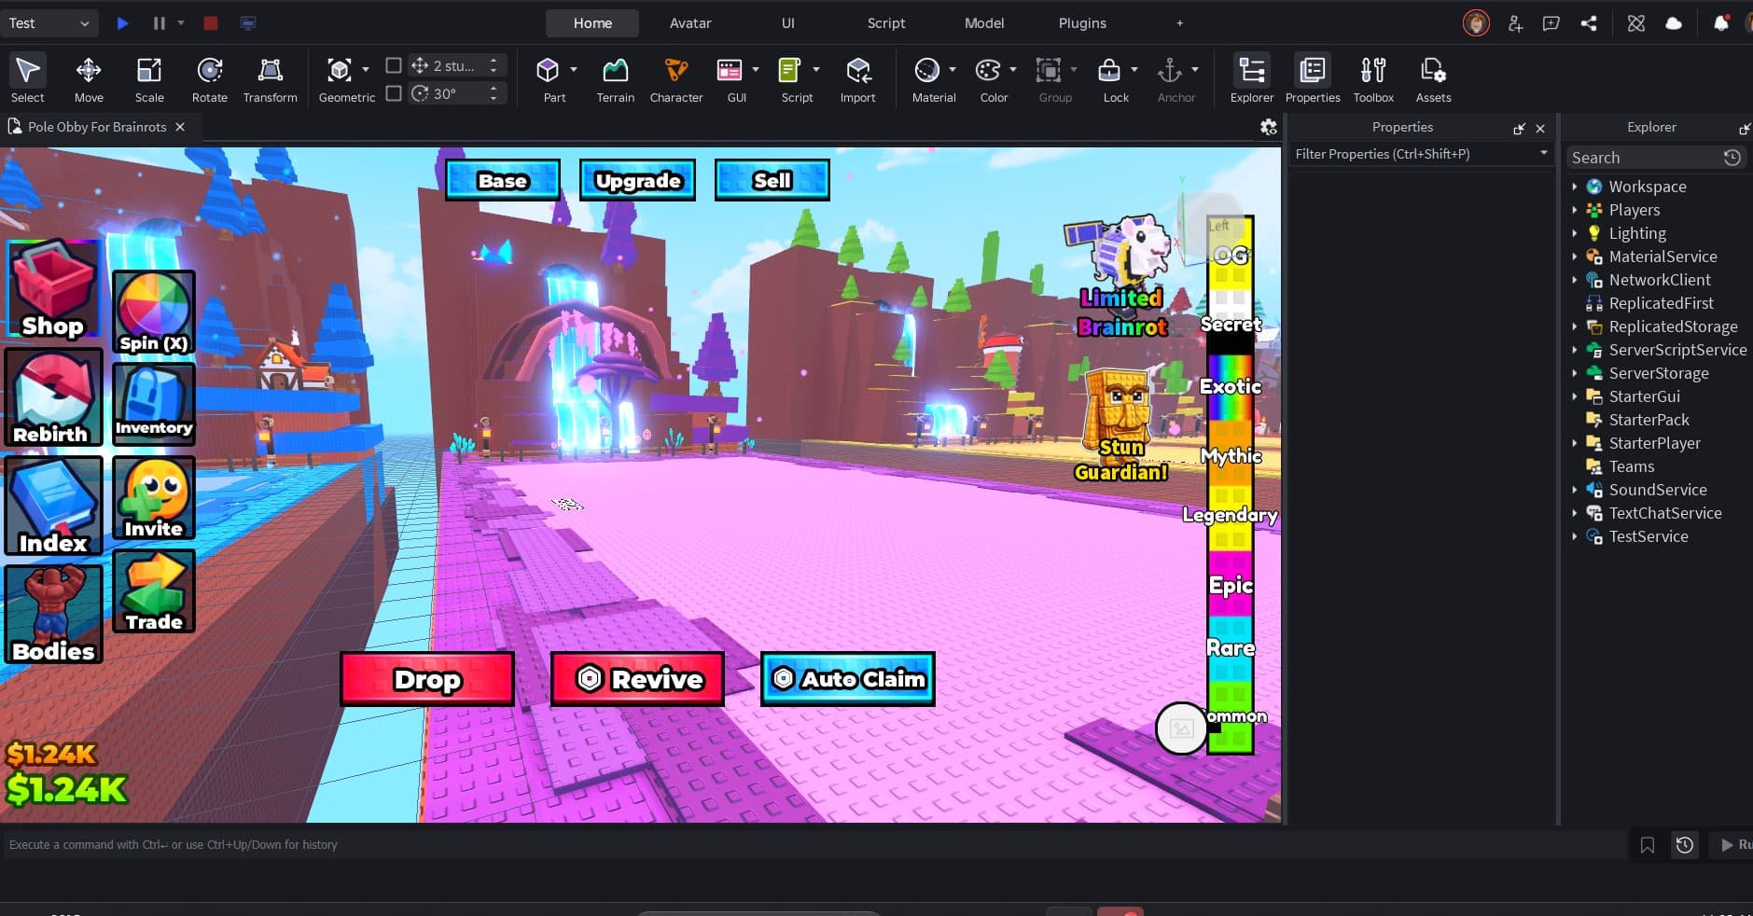Close the Pole Obby For Brainrots tab
The image size is (1753, 916).
coord(180,127)
